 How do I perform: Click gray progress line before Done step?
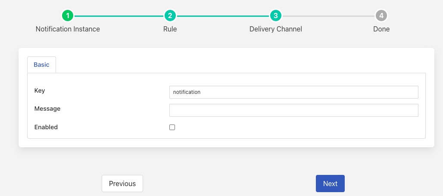(x=328, y=16)
